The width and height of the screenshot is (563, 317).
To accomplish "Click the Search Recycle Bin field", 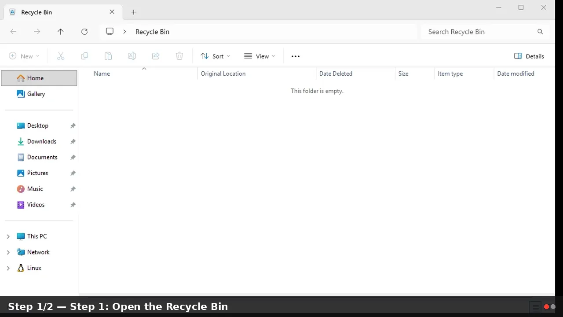I will [479, 32].
